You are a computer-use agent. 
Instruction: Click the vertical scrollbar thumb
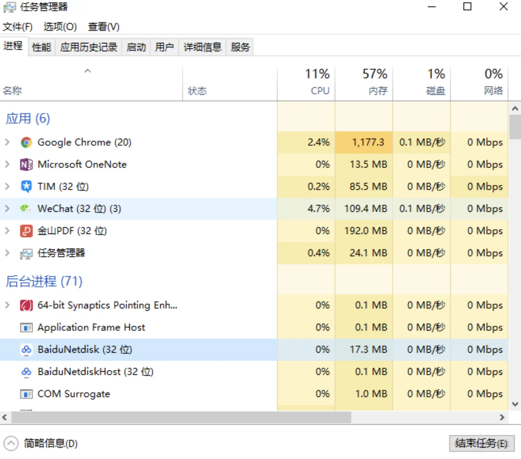(515, 127)
